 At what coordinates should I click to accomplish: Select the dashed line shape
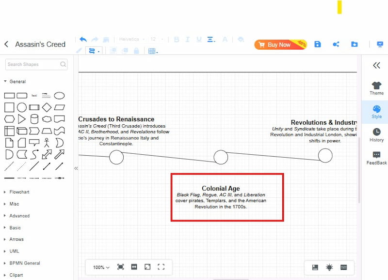tap(9, 166)
